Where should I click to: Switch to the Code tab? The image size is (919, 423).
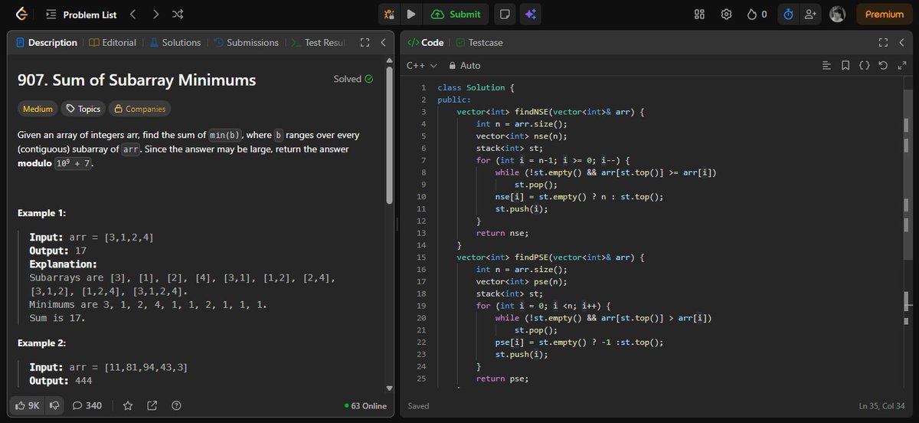click(x=426, y=43)
